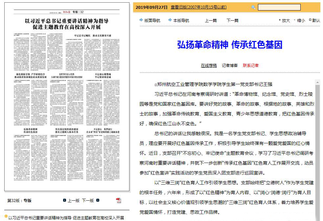
Task: Open 查看旧版 (2007年10月15号以前) link
Action: pos(198,7)
